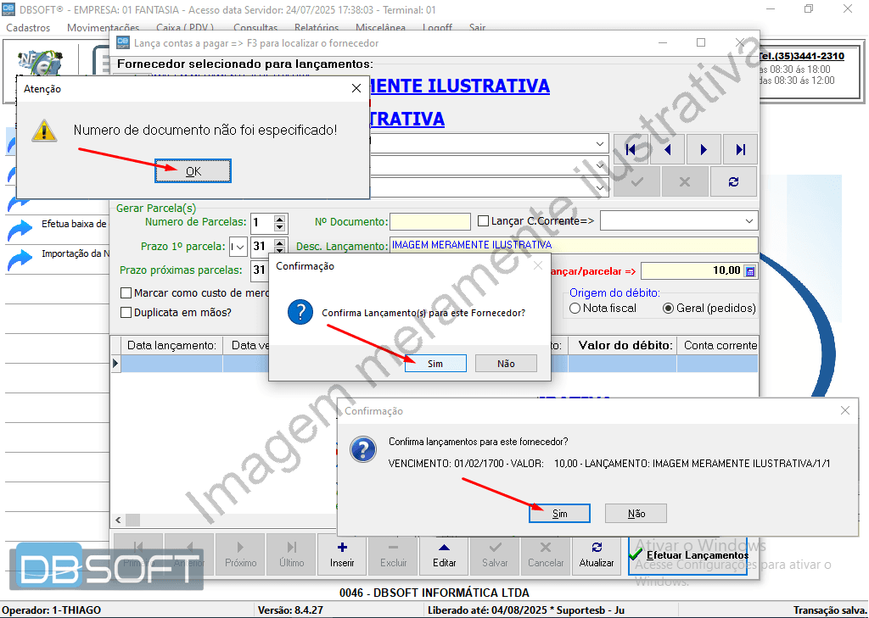Viewport: 869px width, 618px height.
Task: Click the Atualizar refresh button
Action: click(x=597, y=554)
